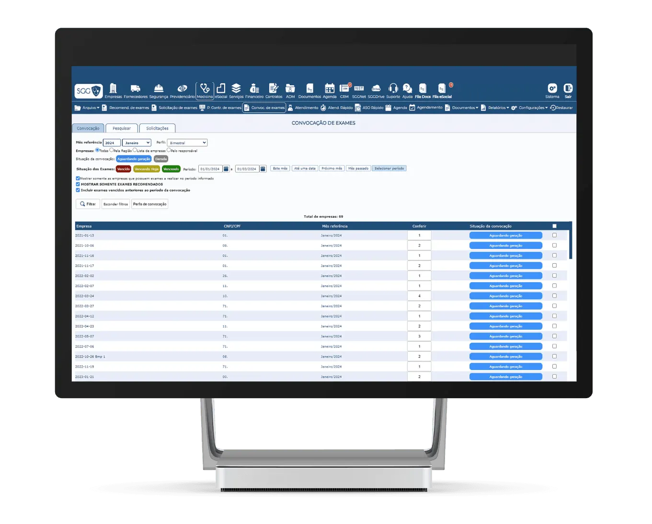This screenshot has height=524, width=652.
Task: Click the Próximo mês period button
Action: pos(332,168)
